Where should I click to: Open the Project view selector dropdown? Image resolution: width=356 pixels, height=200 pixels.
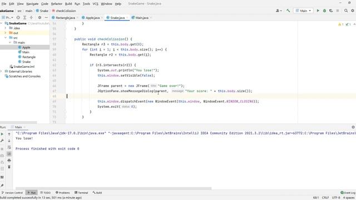(7, 17)
